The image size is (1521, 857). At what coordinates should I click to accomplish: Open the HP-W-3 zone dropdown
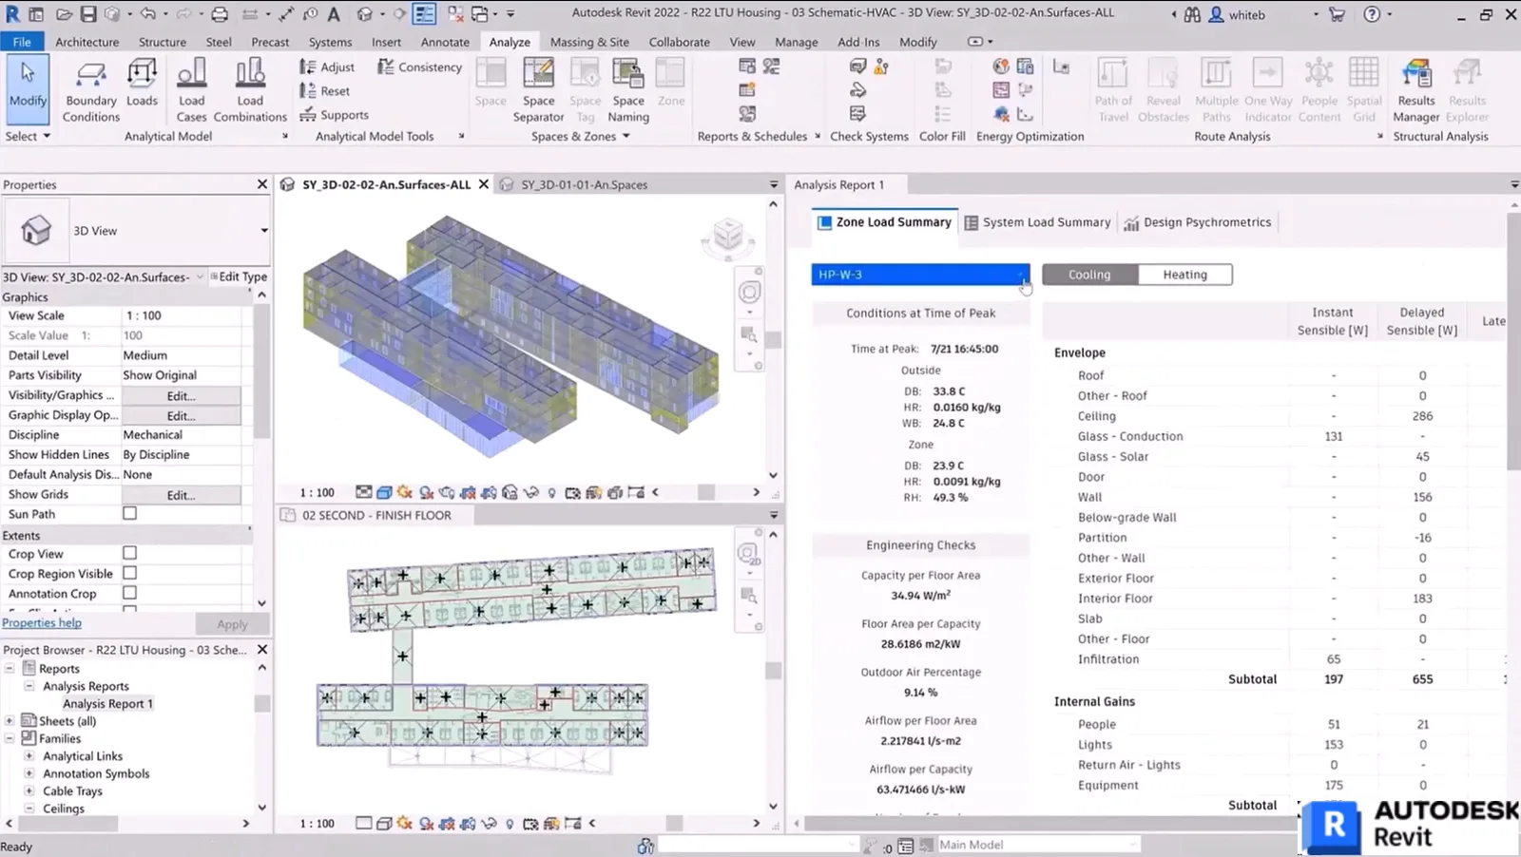tap(920, 275)
